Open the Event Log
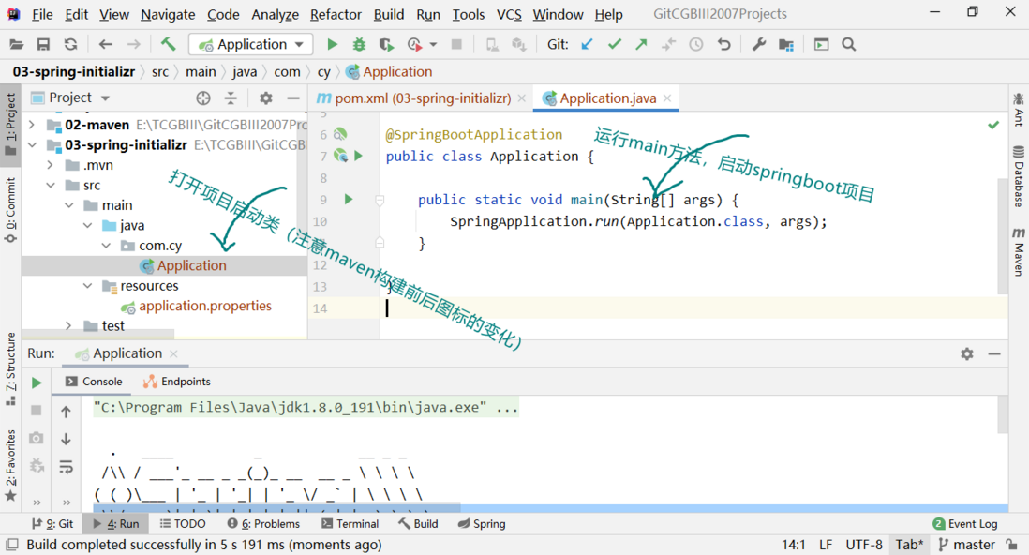 coord(965,524)
